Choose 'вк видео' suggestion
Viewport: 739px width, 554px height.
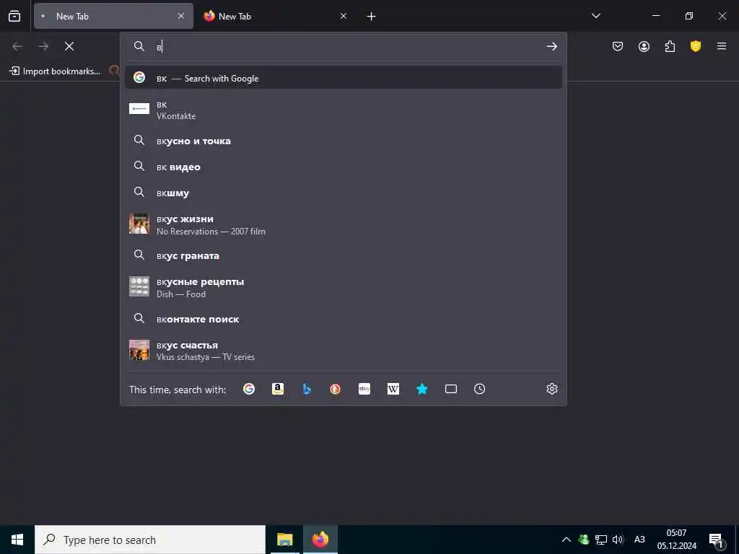coord(344,167)
